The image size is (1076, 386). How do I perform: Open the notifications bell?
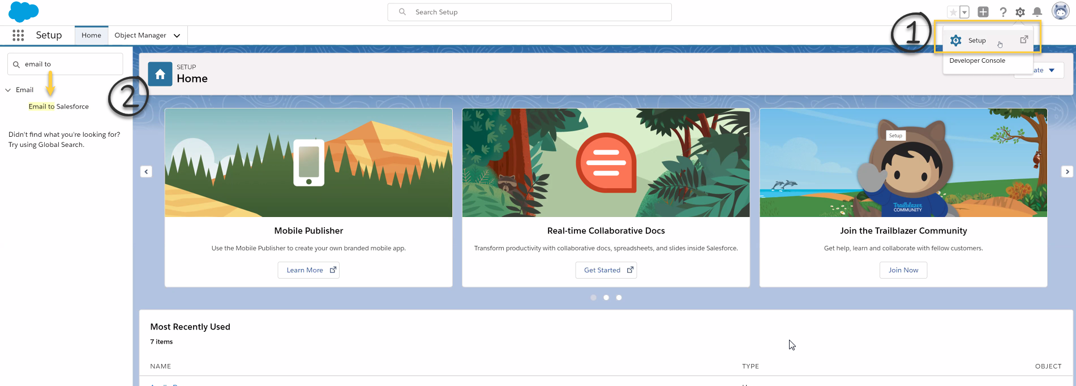pyautogui.click(x=1037, y=12)
